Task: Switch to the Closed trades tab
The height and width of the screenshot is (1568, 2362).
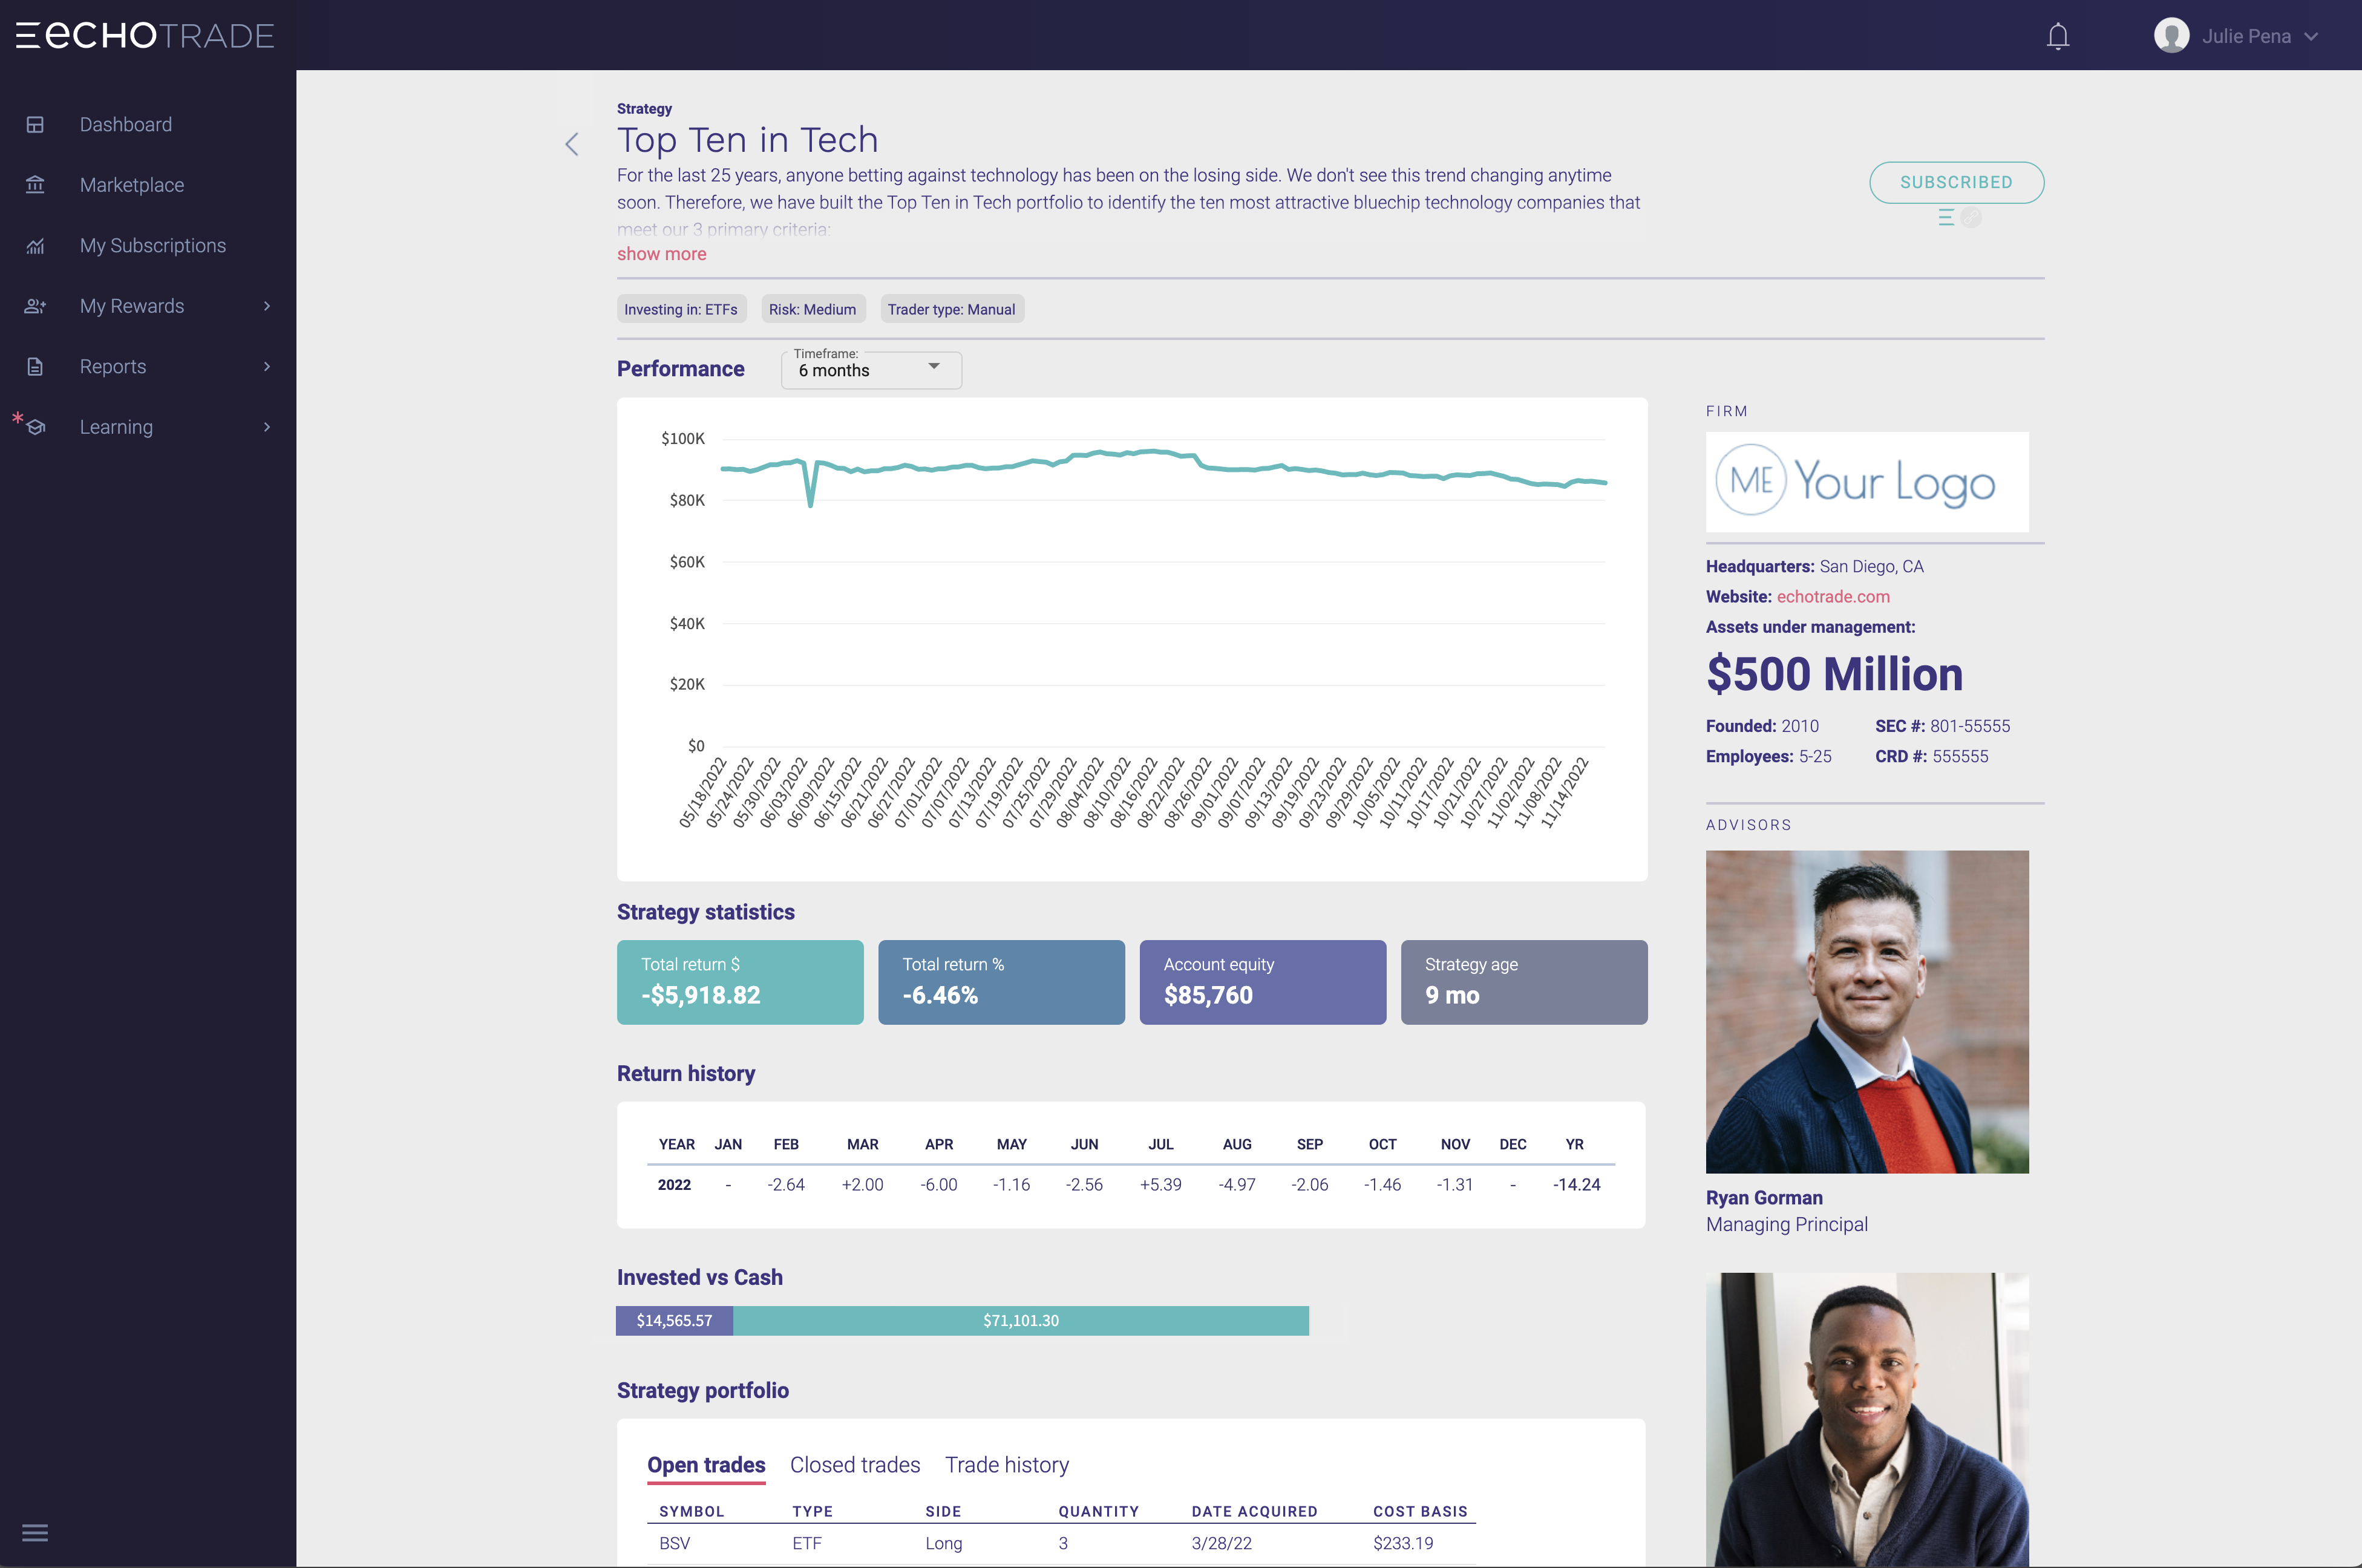Action: pyautogui.click(x=855, y=1464)
